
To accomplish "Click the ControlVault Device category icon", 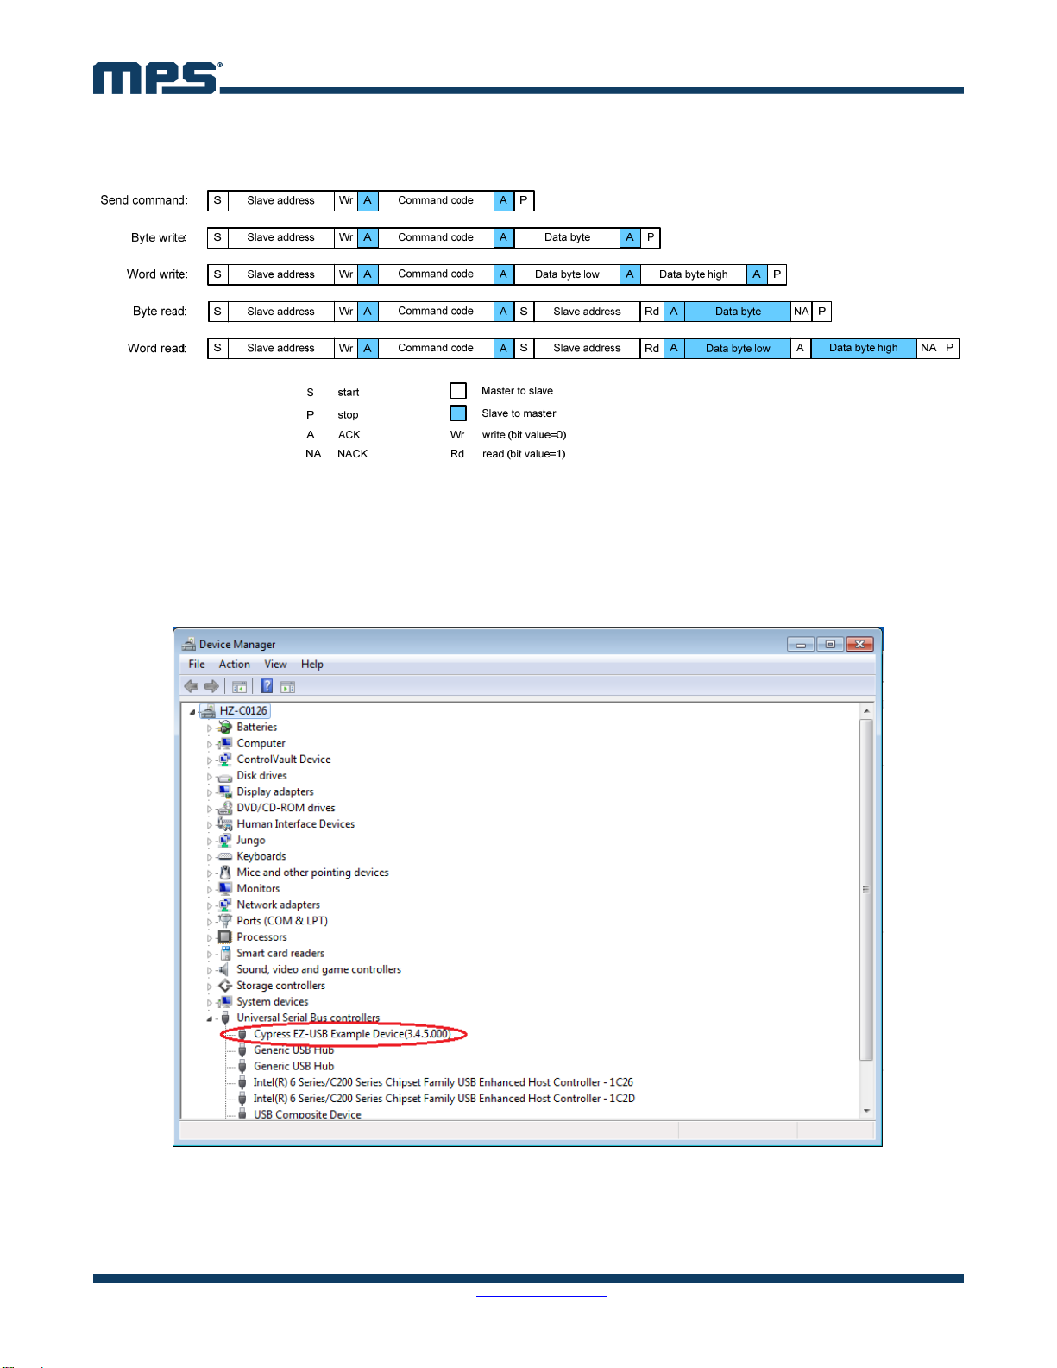I will pyautogui.click(x=225, y=759).
